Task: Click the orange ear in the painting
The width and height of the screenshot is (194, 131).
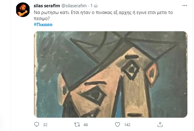Action: (x=152, y=74)
